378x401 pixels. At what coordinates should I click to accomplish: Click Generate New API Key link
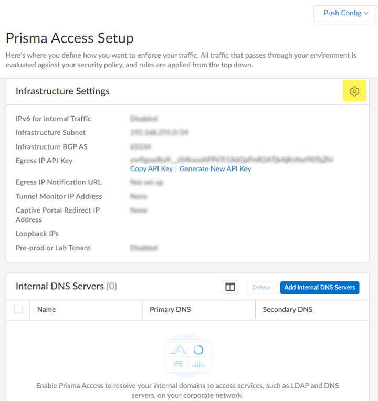click(215, 169)
